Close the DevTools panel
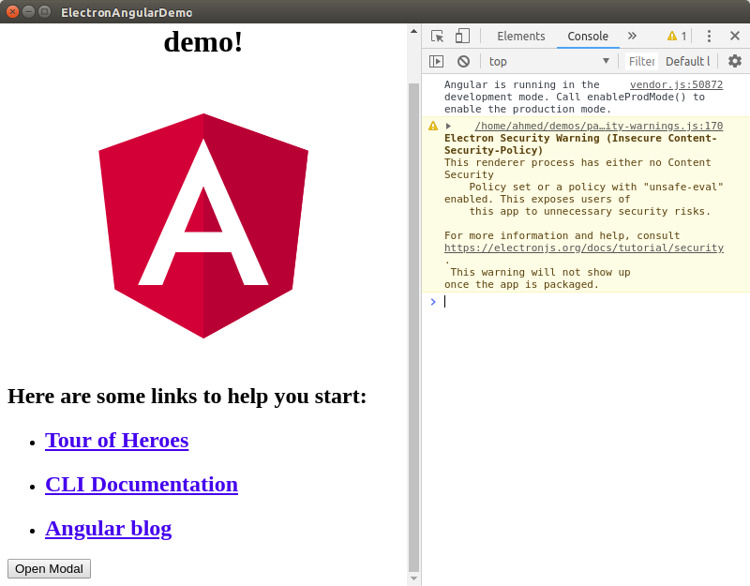 [734, 37]
